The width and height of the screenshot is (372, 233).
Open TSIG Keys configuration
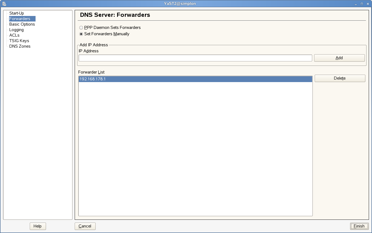point(19,41)
